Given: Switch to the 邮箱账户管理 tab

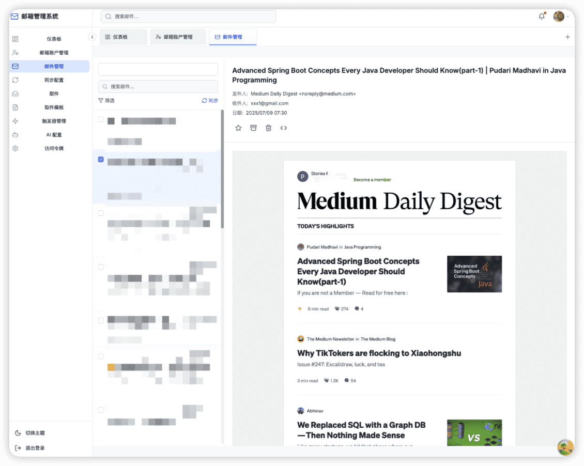Looking at the screenshot, I should coord(178,37).
